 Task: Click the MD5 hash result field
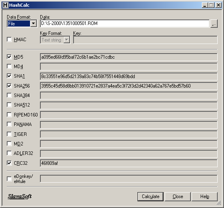point(129,57)
